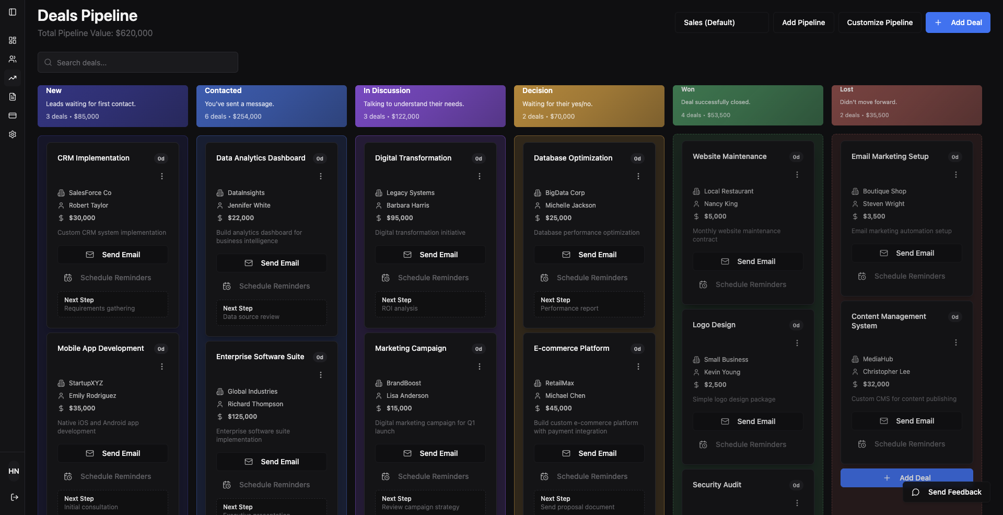Image resolution: width=1003 pixels, height=515 pixels.
Task: Open three-dot menu on Database Optimization card
Action: [638, 176]
